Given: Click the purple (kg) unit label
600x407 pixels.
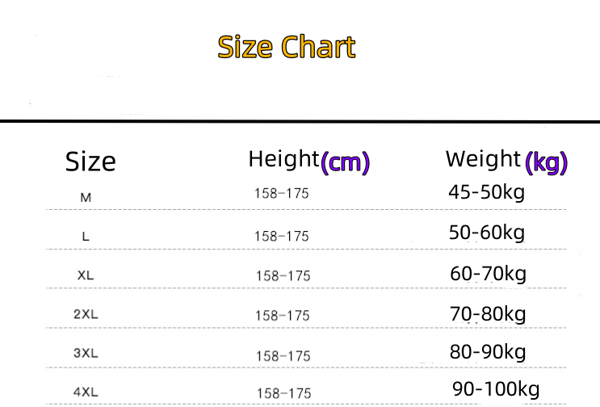Looking at the screenshot, I should tap(547, 163).
